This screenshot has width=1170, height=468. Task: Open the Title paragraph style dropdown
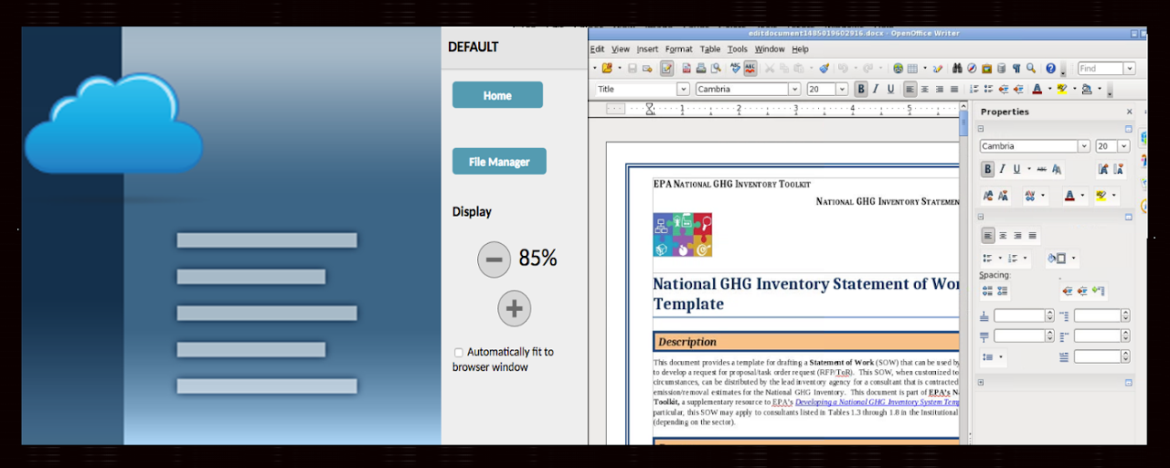[683, 89]
